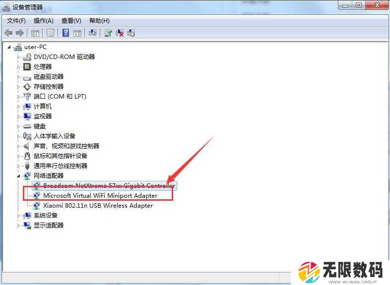Expand the 通用串行总线控制器 node
The height and width of the screenshot is (285, 390).
(x=18, y=166)
